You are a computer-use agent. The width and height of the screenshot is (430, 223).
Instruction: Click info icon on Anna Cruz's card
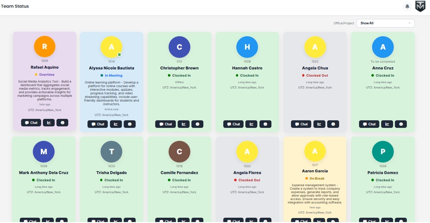point(401,124)
